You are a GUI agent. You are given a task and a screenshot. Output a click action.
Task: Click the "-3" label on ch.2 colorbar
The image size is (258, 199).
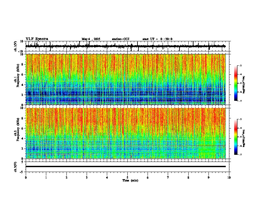[x=240, y=119]
